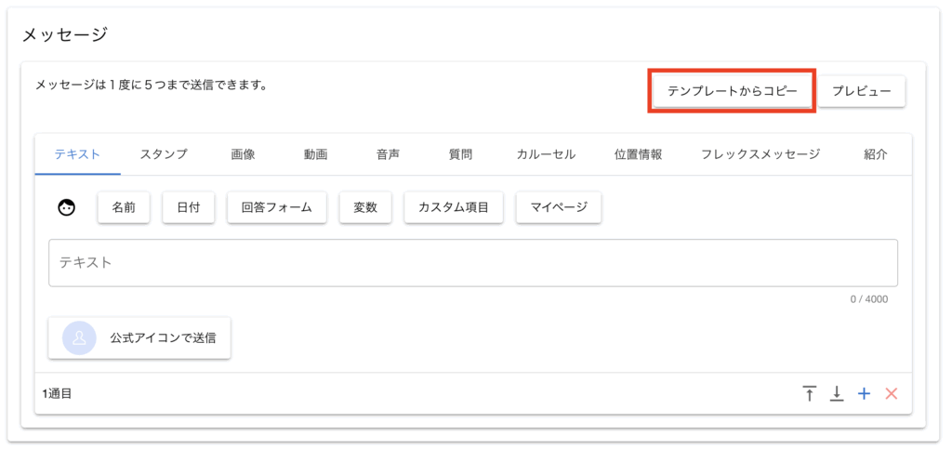The width and height of the screenshot is (952, 449).
Task: Click the official account avatar icon
Action: pos(79,337)
